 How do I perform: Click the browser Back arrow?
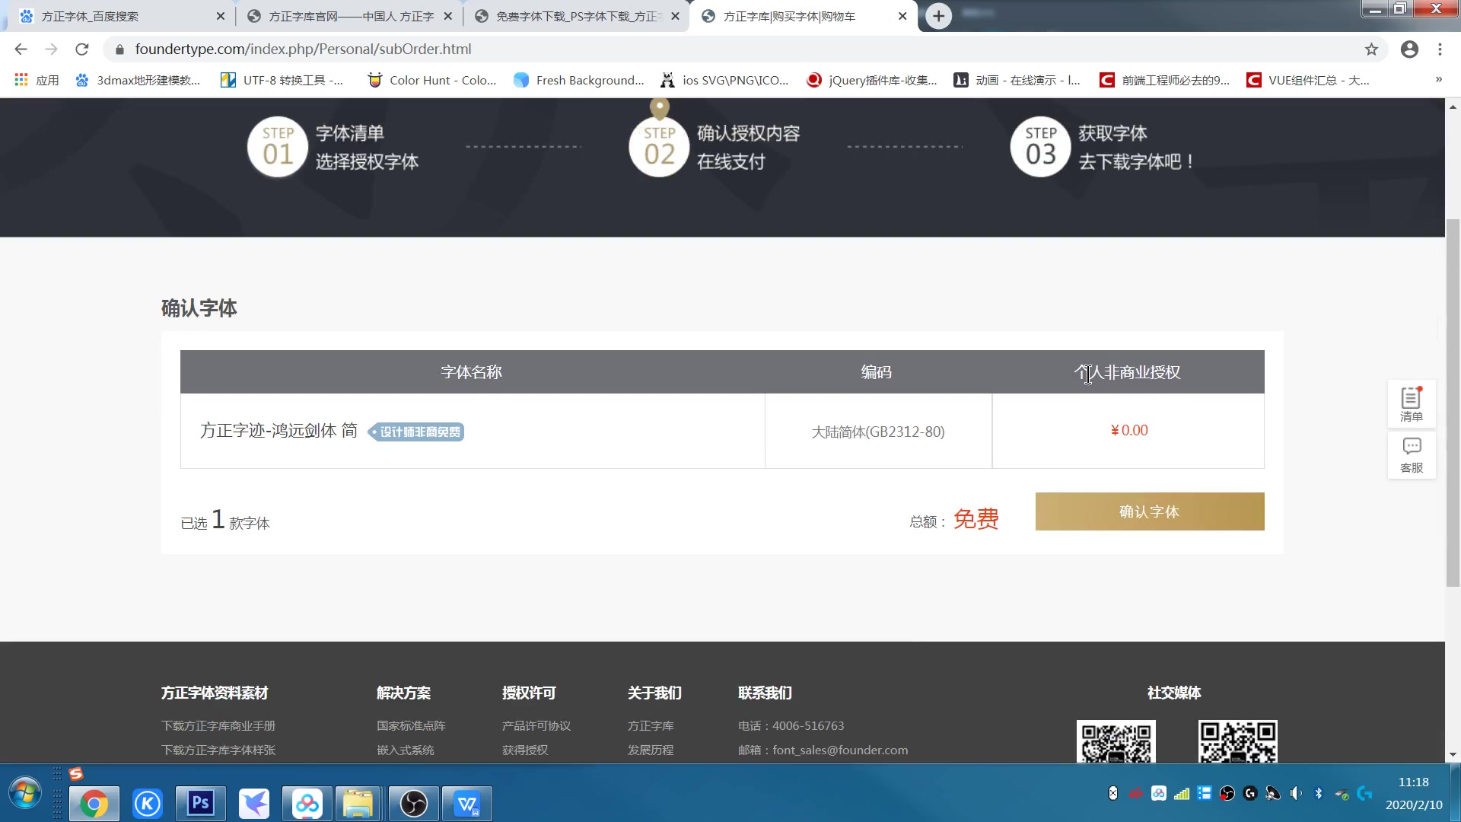coord(21,49)
